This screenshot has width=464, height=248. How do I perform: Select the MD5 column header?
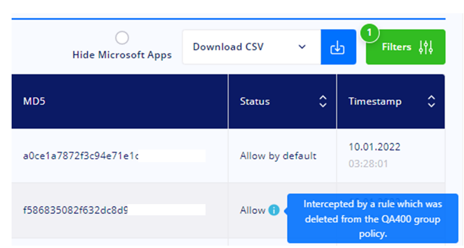tap(120, 101)
